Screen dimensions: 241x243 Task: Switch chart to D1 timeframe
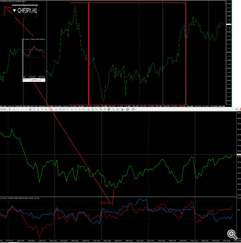tap(76, 109)
